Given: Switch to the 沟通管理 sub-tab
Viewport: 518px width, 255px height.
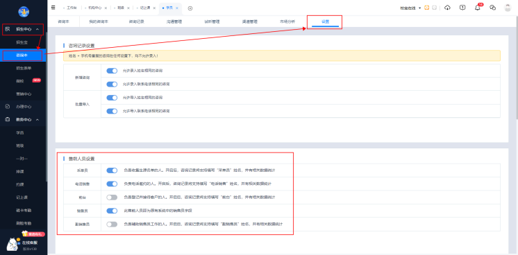Looking at the screenshot, I should pyautogui.click(x=174, y=21).
